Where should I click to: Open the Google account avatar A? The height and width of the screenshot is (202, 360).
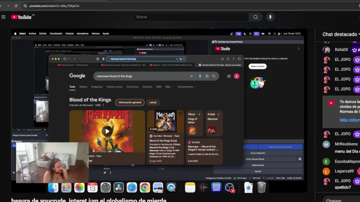pyautogui.click(x=237, y=76)
